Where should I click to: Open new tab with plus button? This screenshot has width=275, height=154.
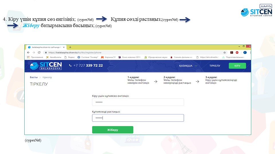pos(70,47)
